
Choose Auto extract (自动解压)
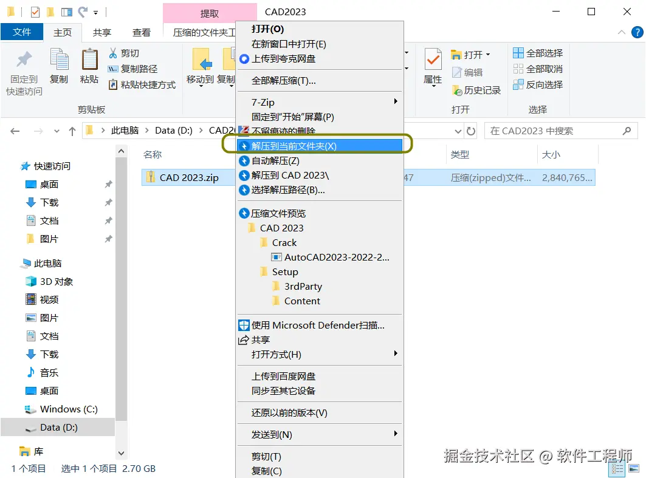[x=319, y=160]
